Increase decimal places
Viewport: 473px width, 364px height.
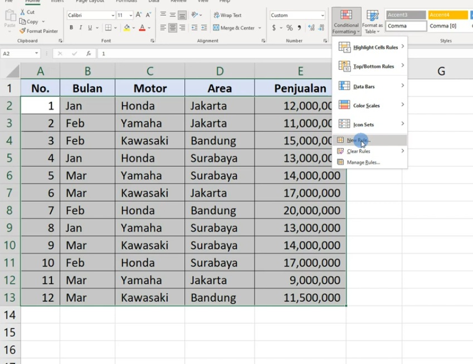[x=311, y=28]
